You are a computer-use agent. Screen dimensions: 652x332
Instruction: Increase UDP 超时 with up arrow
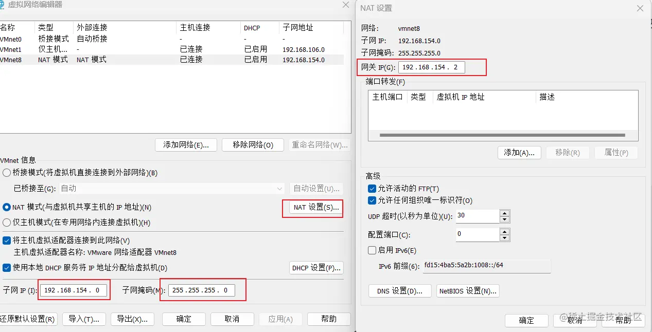click(x=505, y=213)
